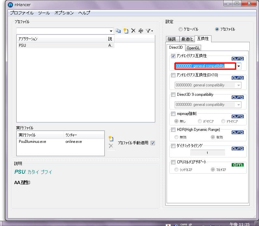The width and height of the screenshot is (259, 226).
Task: Select the PsuIlluminus.exe executable entry
Action: pyautogui.click(x=33, y=142)
